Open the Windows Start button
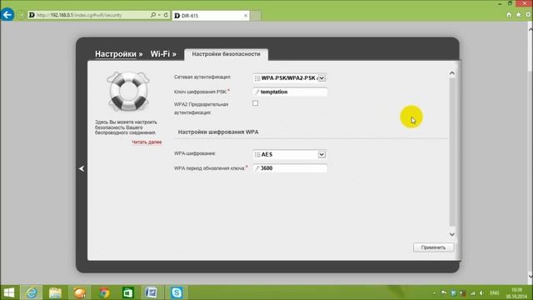533x300 pixels. 9,292
